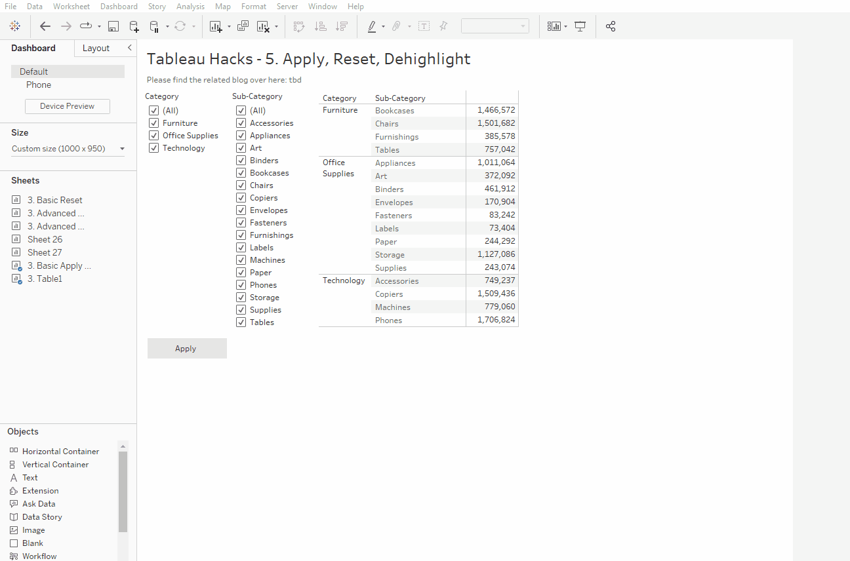Uncheck the Accessories sub-category checkbox

pos(241,123)
